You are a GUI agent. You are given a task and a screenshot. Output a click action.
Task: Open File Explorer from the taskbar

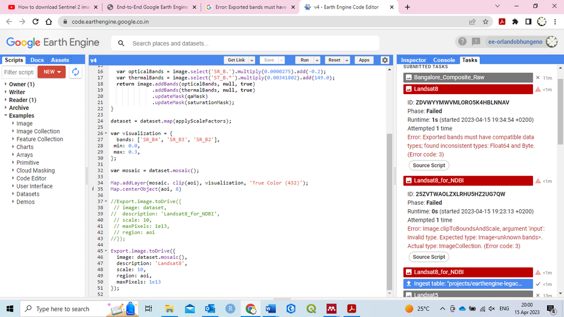tap(169, 309)
